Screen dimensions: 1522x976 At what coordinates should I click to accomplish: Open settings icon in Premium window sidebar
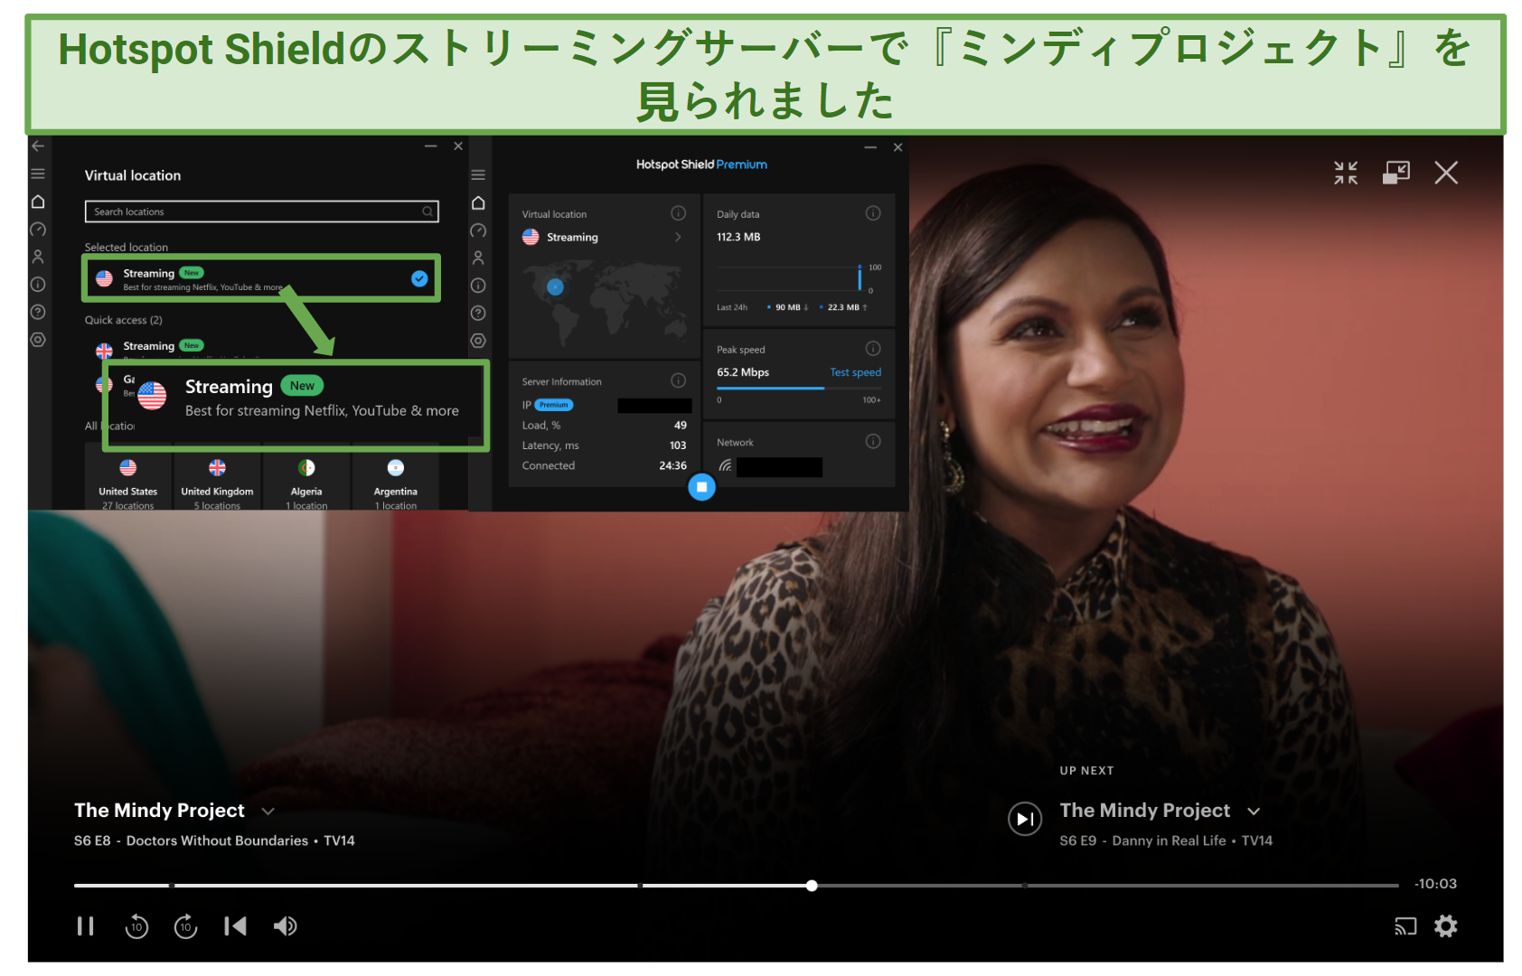(478, 342)
